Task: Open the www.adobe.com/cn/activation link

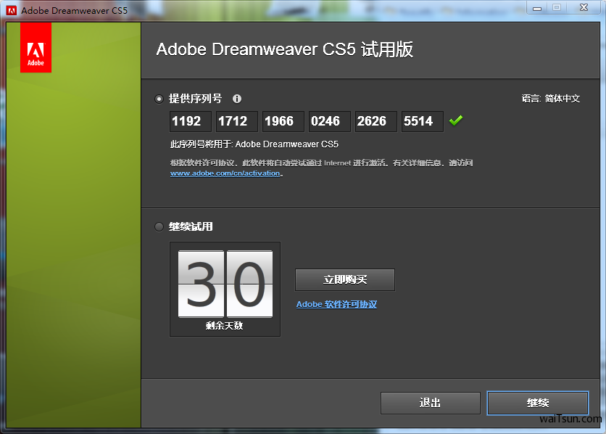Action: (225, 173)
